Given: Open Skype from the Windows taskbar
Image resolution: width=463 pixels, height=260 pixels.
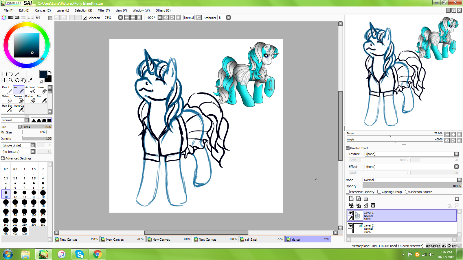Looking at the screenshot, I should pyautogui.click(x=79, y=254).
